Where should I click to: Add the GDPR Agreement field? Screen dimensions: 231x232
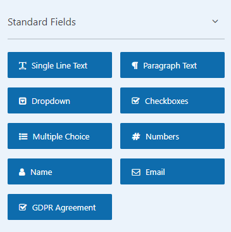(59, 207)
